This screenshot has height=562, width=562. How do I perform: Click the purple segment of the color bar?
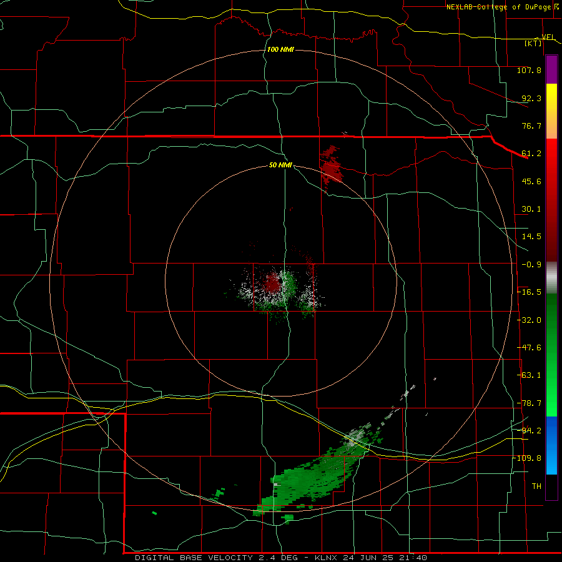551,70
